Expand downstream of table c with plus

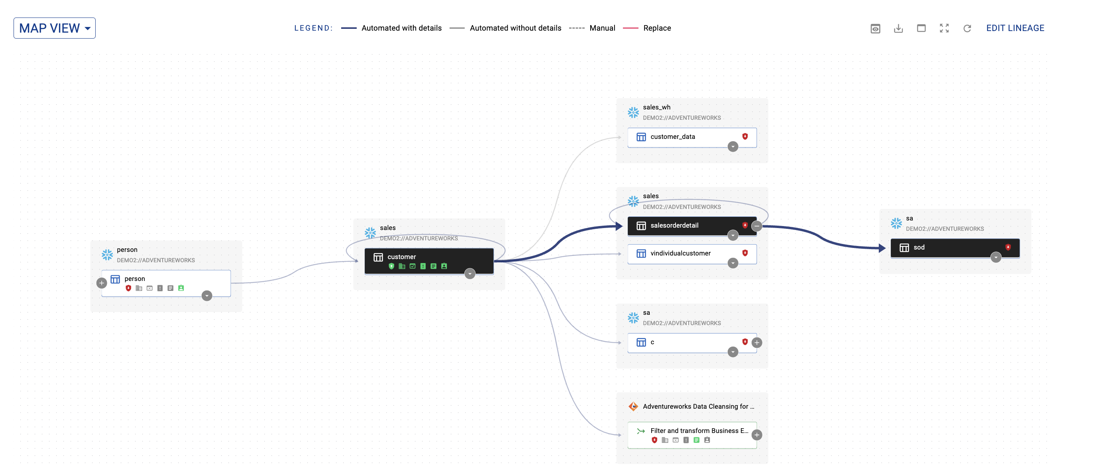(756, 343)
